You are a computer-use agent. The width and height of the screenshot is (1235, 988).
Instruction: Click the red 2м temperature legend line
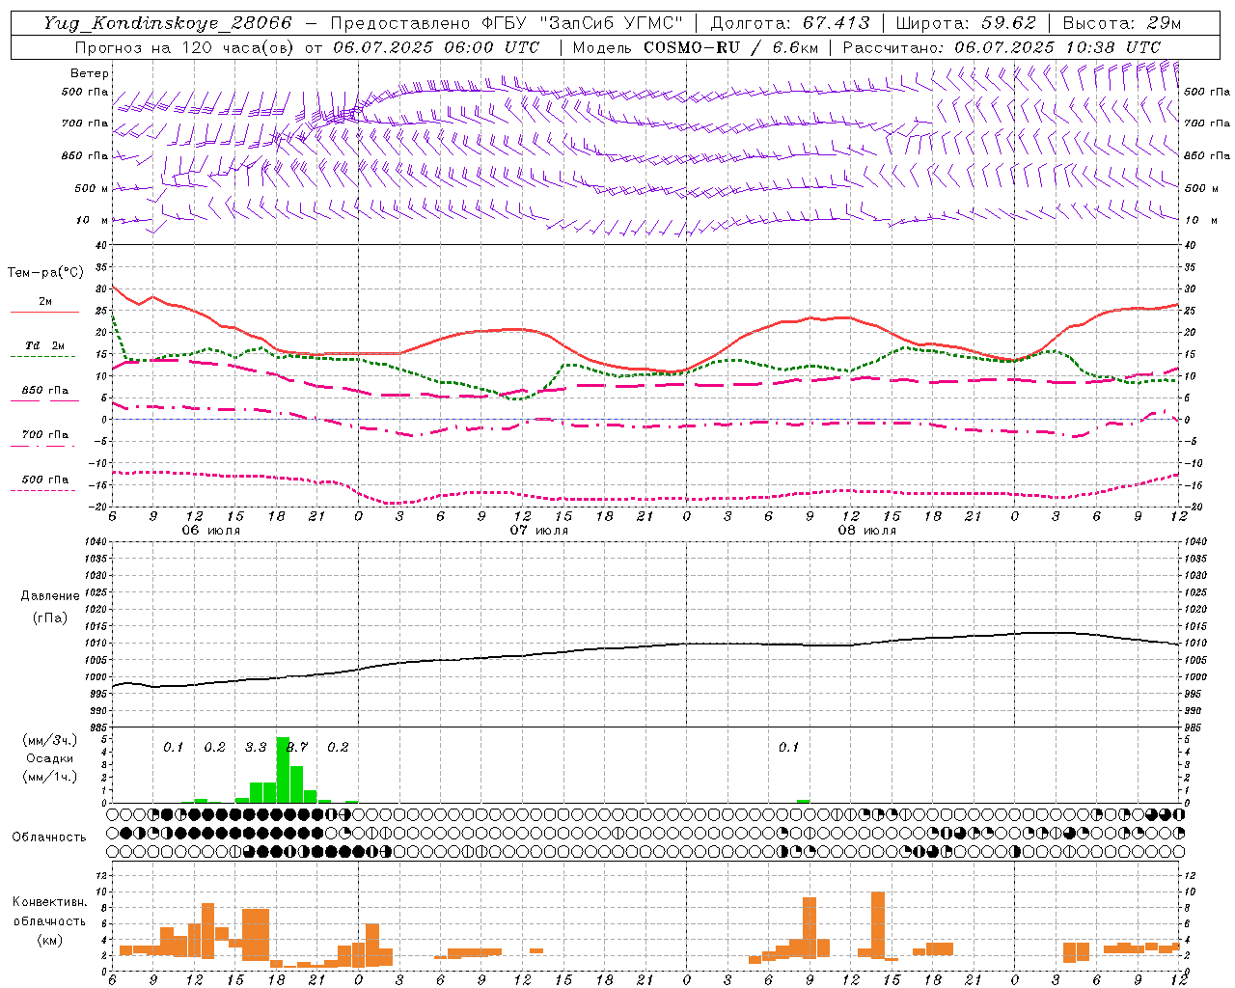[44, 312]
